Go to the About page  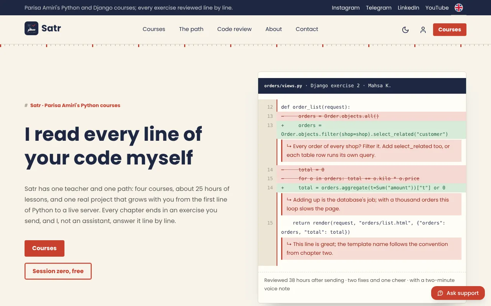point(274,29)
